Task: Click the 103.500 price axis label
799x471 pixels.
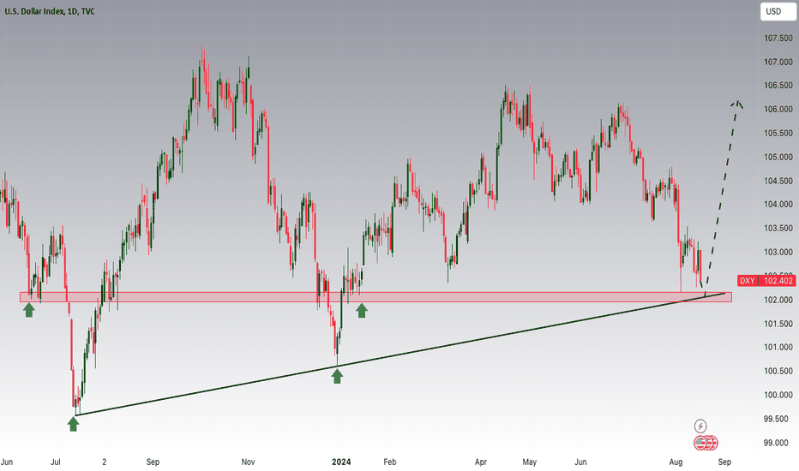Action: (778, 228)
